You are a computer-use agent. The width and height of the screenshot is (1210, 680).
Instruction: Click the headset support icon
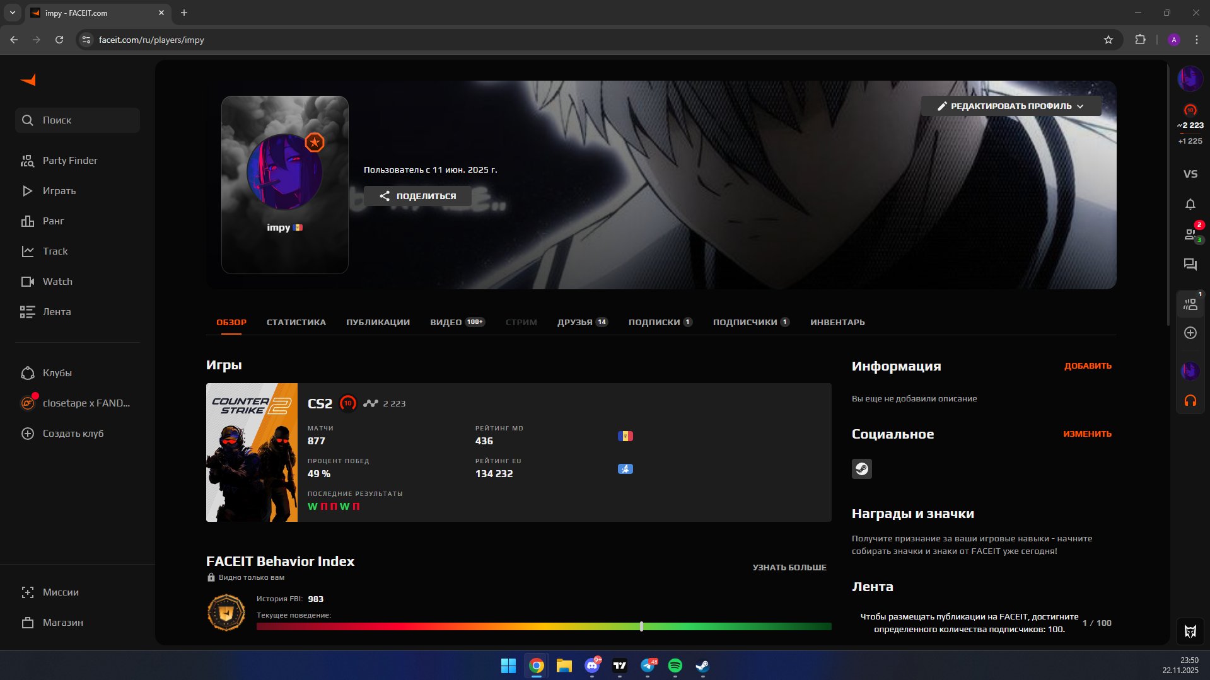coord(1190,401)
